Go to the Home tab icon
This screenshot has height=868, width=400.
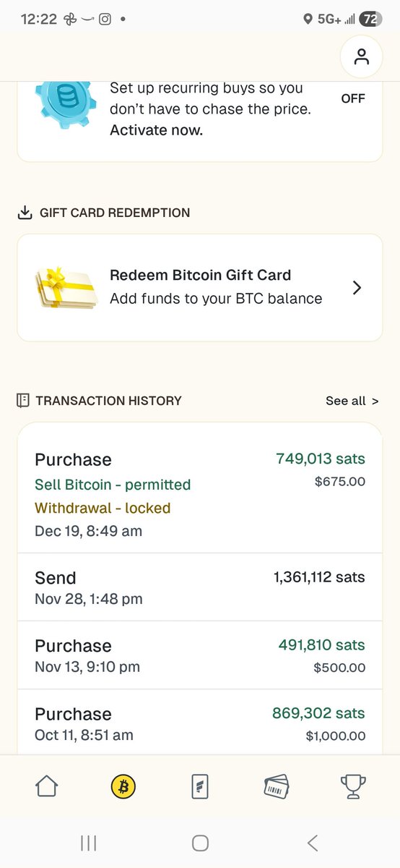[47, 786]
